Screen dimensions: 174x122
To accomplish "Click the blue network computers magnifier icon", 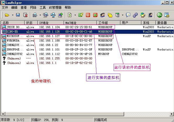I will (53, 15).
